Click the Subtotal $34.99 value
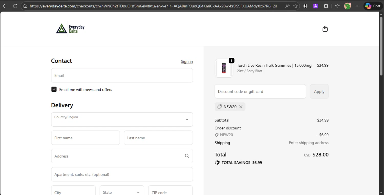The height and width of the screenshot is (195, 384). [x=323, y=120]
